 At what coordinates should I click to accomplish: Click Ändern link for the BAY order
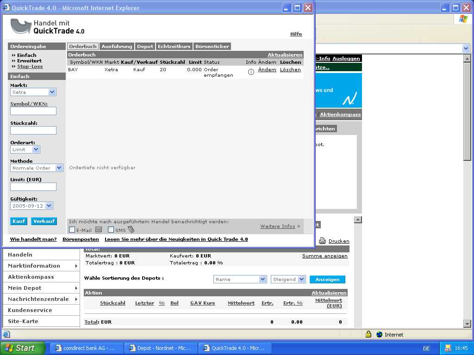coord(267,69)
